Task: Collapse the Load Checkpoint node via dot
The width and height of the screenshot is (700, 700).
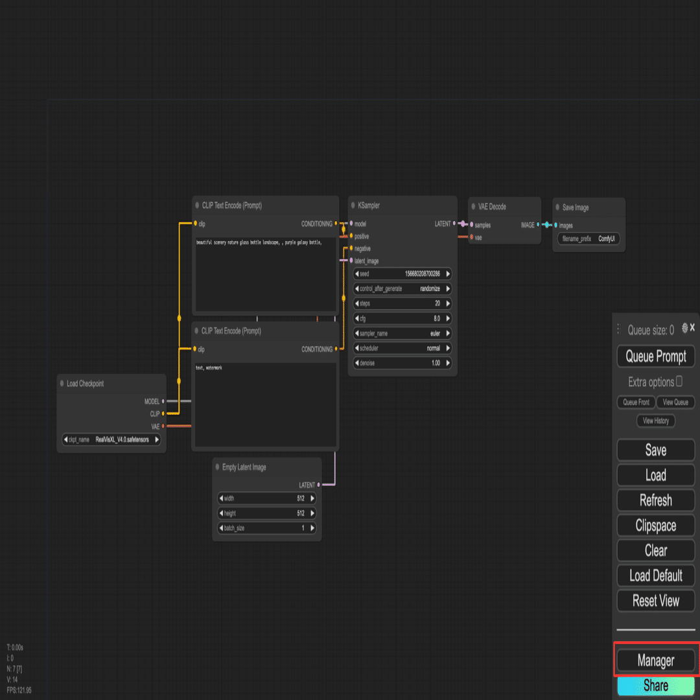Action: pos(62,384)
